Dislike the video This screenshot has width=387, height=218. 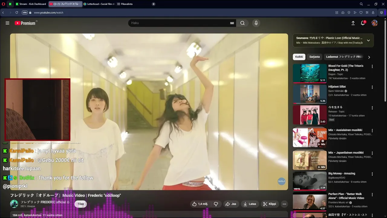216,204
